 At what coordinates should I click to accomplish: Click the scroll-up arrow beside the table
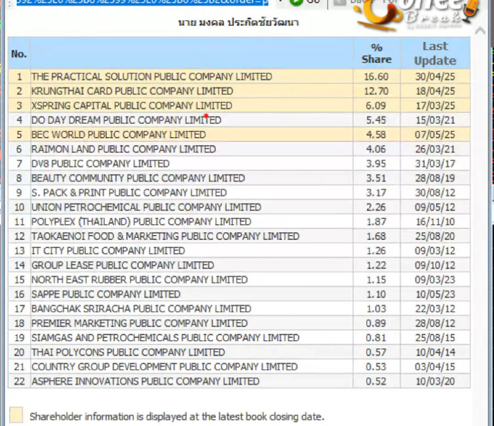click(480, 31)
